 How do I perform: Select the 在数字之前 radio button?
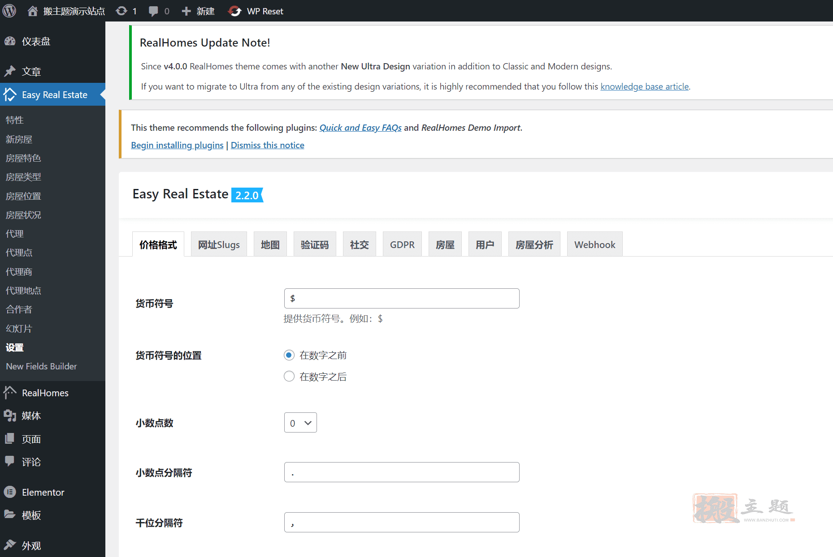(289, 355)
